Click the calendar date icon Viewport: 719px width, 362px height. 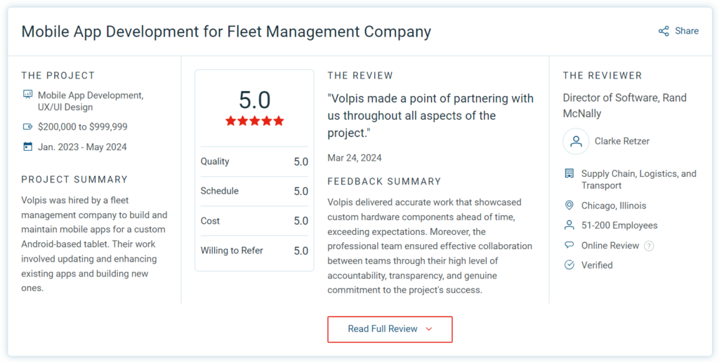tap(27, 147)
